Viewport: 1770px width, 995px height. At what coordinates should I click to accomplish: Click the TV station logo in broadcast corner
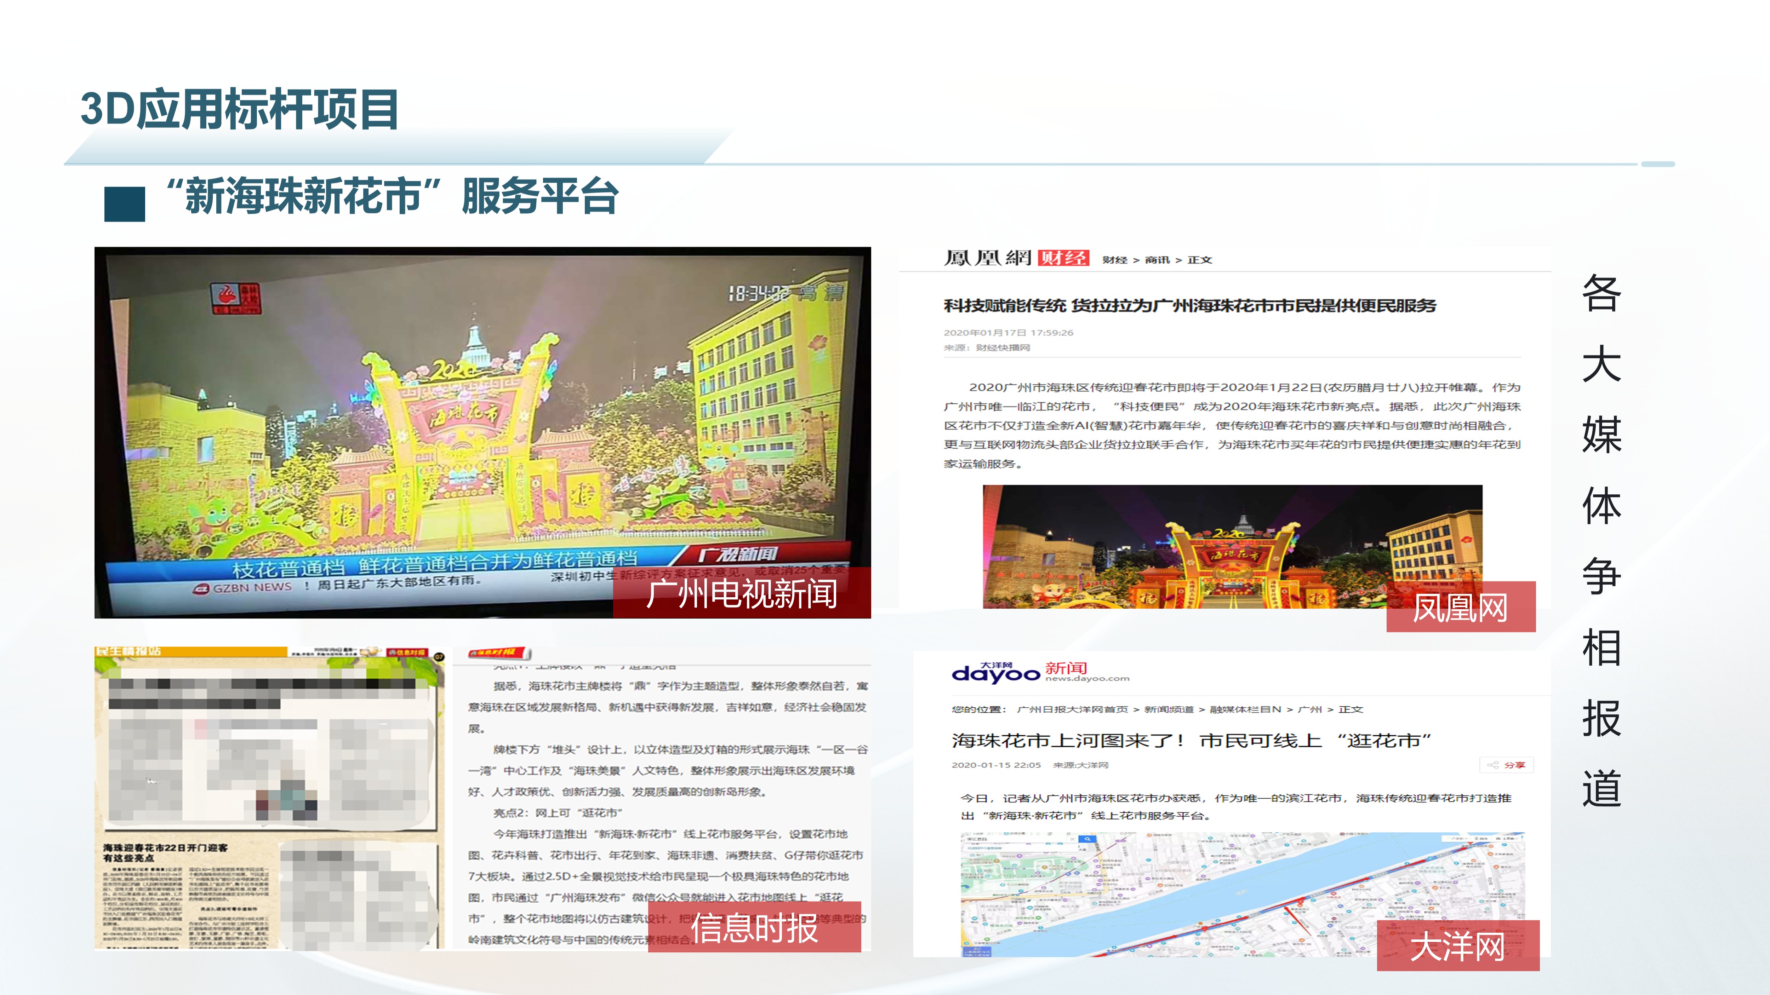(236, 298)
